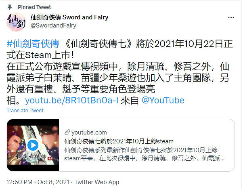The width and height of the screenshot is (243, 189).
Task: Click the display name 仙劍奇俠傳 Sword and Fairy
Action: click(69, 17)
